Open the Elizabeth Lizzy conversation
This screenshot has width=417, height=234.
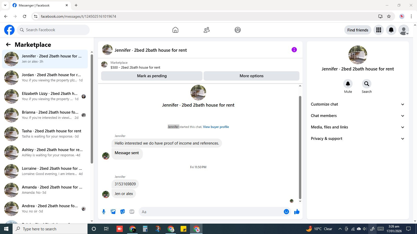coord(45,96)
